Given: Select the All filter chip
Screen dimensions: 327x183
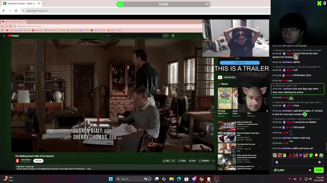Looking at the screenshot, I should point(220,77).
